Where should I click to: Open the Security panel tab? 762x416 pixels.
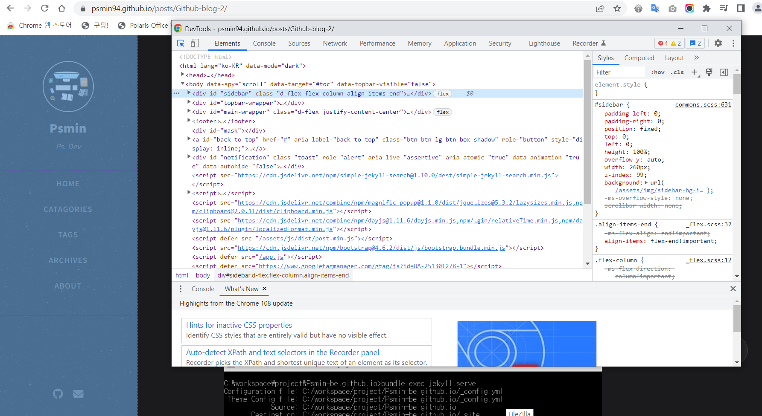tap(500, 43)
